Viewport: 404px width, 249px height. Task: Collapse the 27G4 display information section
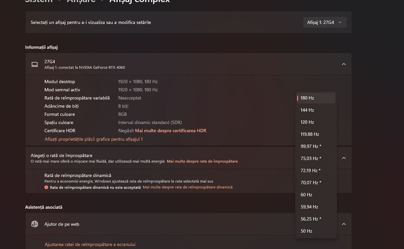pos(344,64)
